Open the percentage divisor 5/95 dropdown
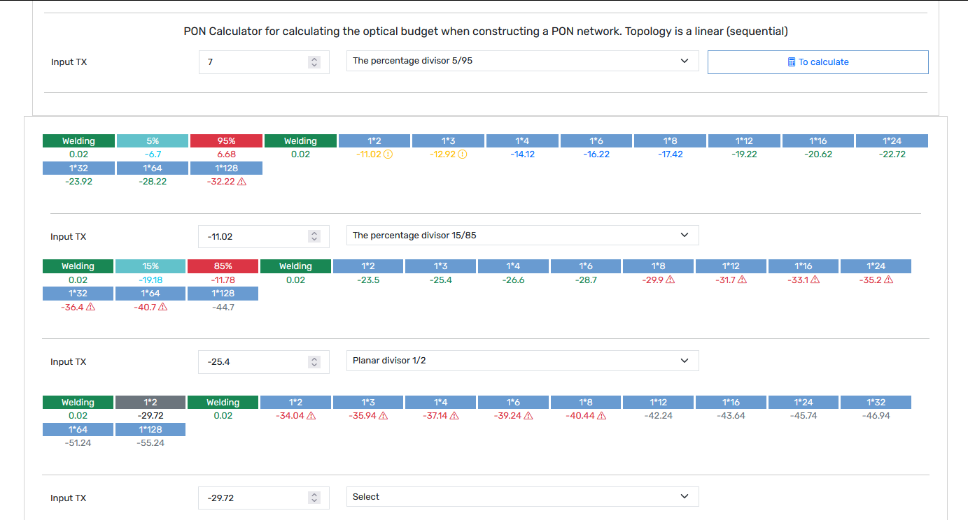 tap(522, 61)
